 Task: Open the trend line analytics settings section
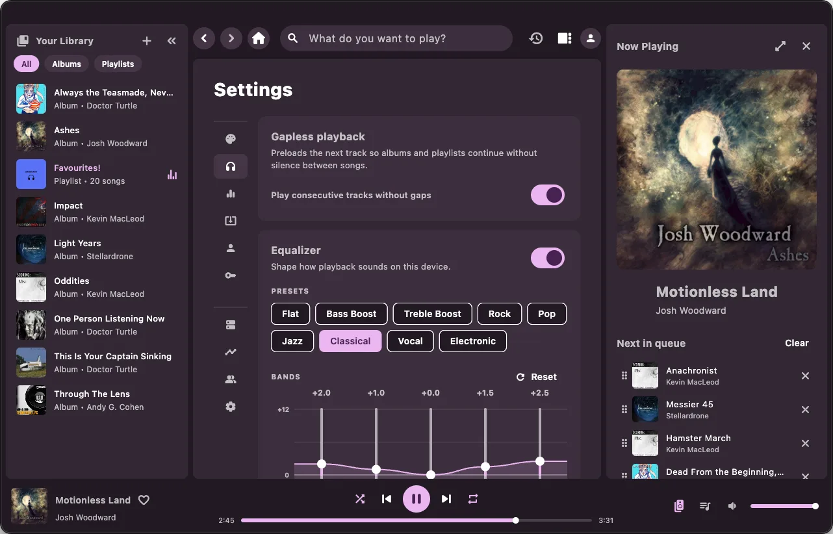(230, 352)
